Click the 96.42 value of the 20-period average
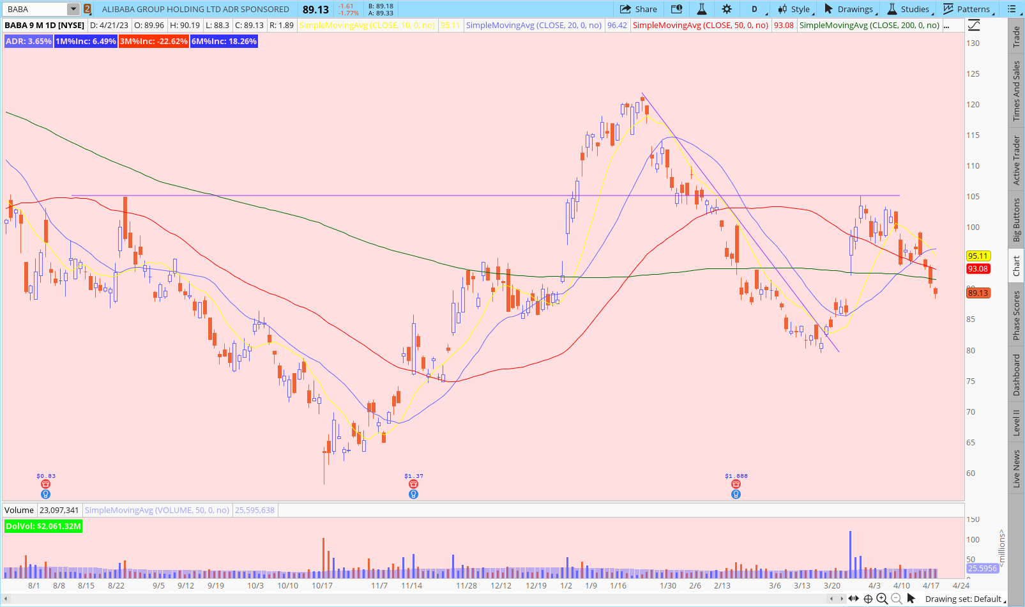Viewport: 1025px width, 607px height. [x=617, y=26]
